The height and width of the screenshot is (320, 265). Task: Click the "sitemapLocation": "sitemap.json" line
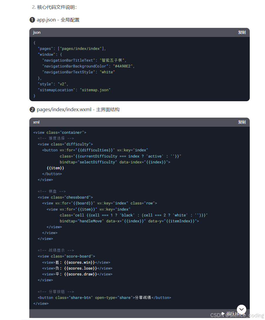pos(74,90)
